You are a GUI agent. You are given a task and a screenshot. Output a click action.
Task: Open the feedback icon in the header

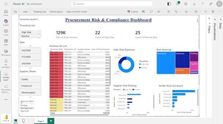click(211, 4)
